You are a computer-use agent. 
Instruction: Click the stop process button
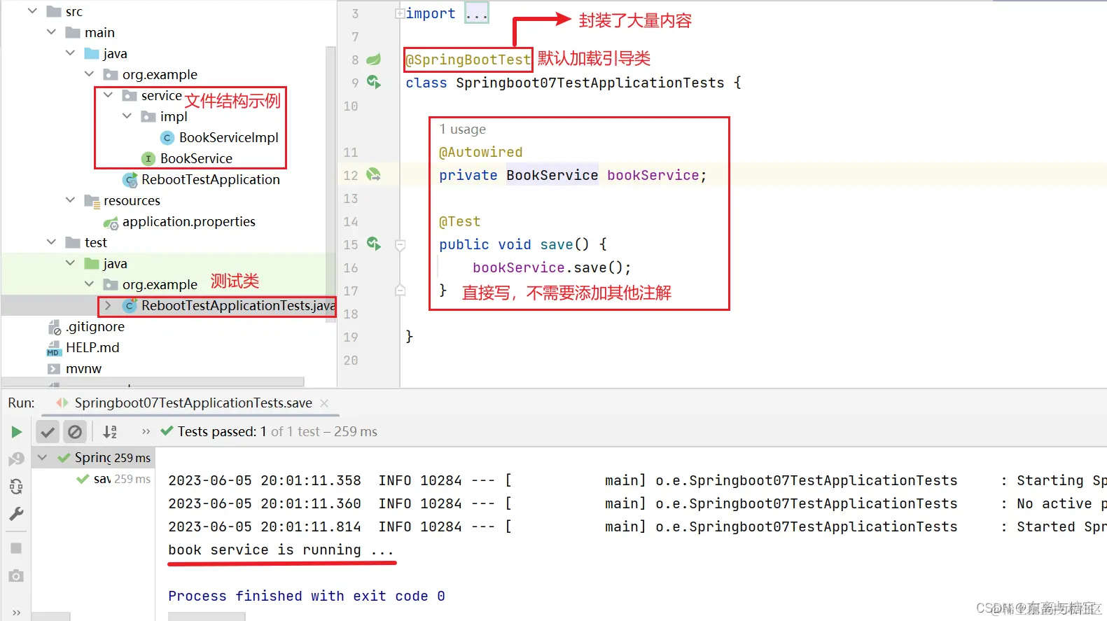[16, 548]
